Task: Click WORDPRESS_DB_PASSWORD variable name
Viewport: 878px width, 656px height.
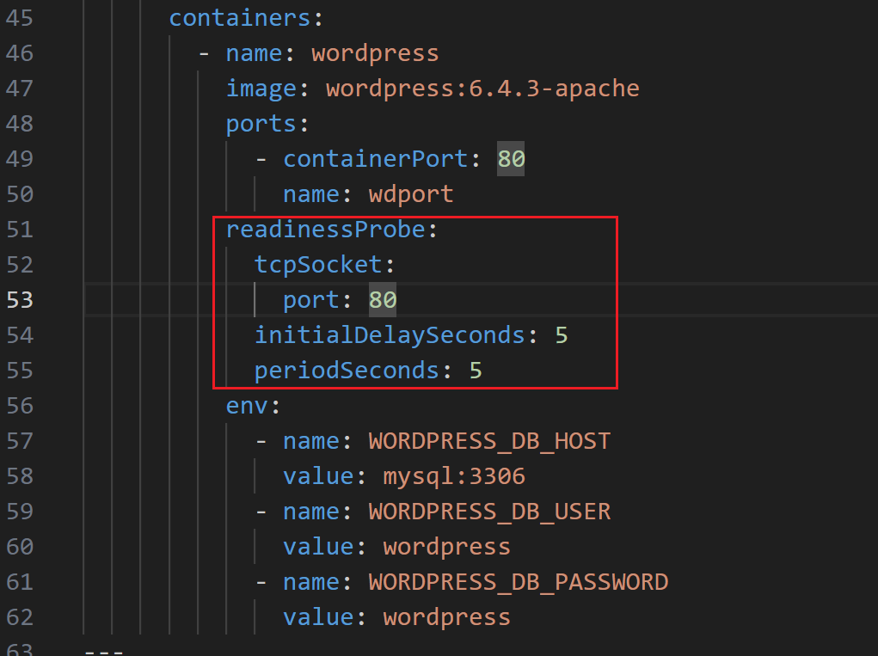Action: click(518, 582)
